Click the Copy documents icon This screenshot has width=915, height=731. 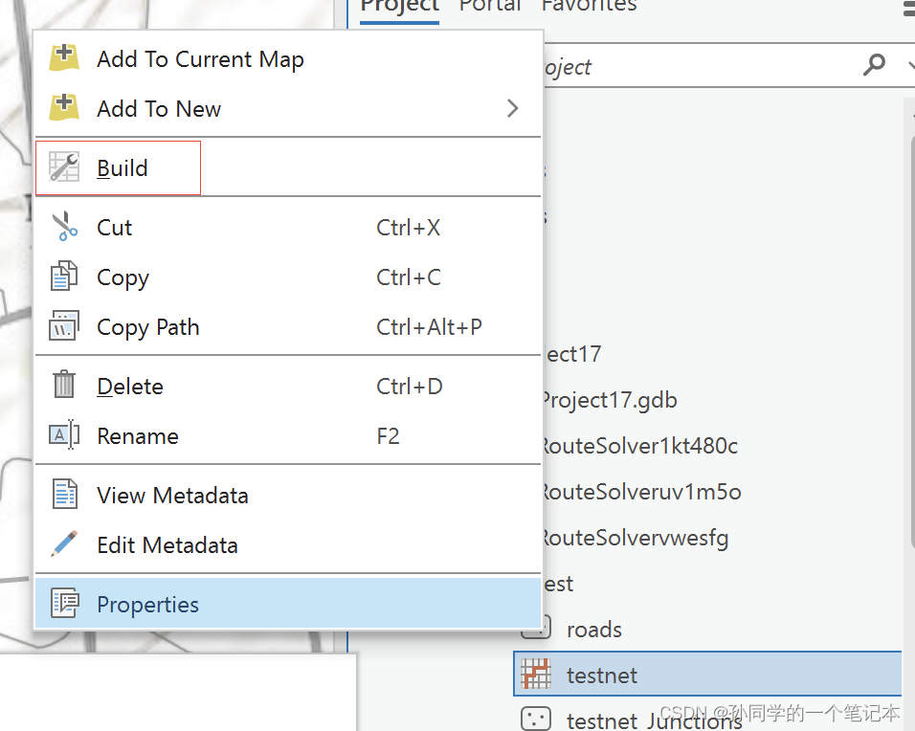[x=64, y=276]
